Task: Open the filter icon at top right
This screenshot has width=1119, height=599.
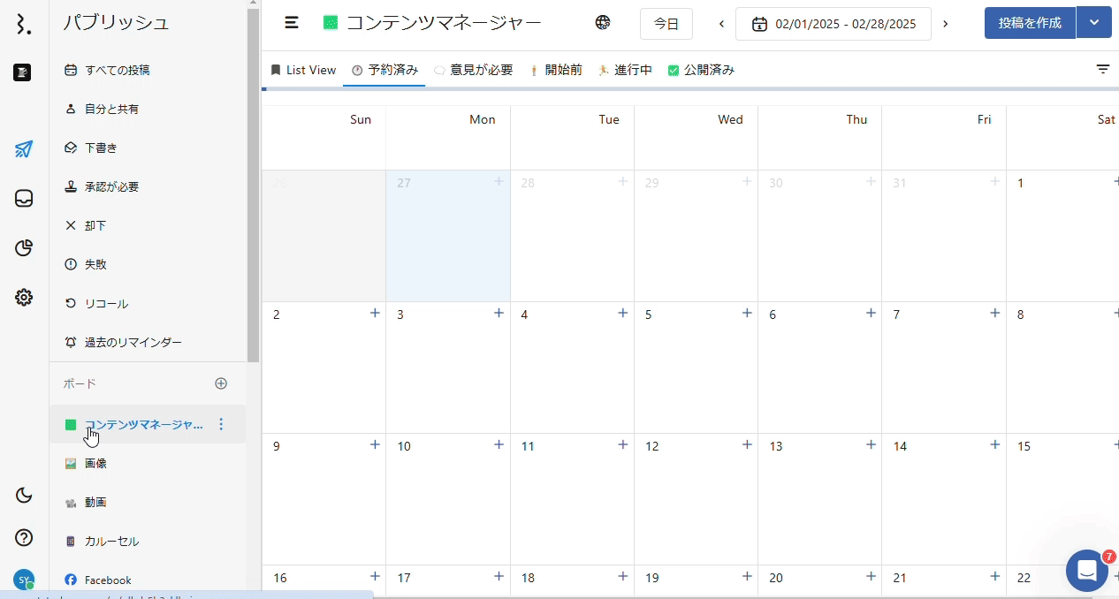Action: 1103,69
